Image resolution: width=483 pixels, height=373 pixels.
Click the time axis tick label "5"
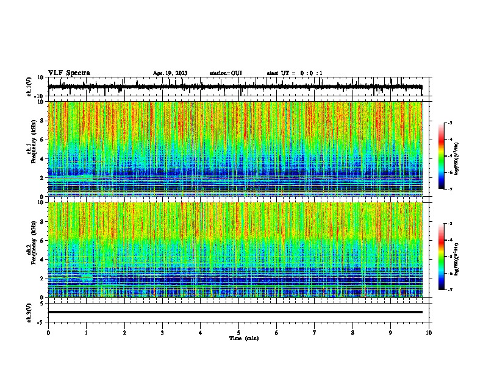coord(238,333)
